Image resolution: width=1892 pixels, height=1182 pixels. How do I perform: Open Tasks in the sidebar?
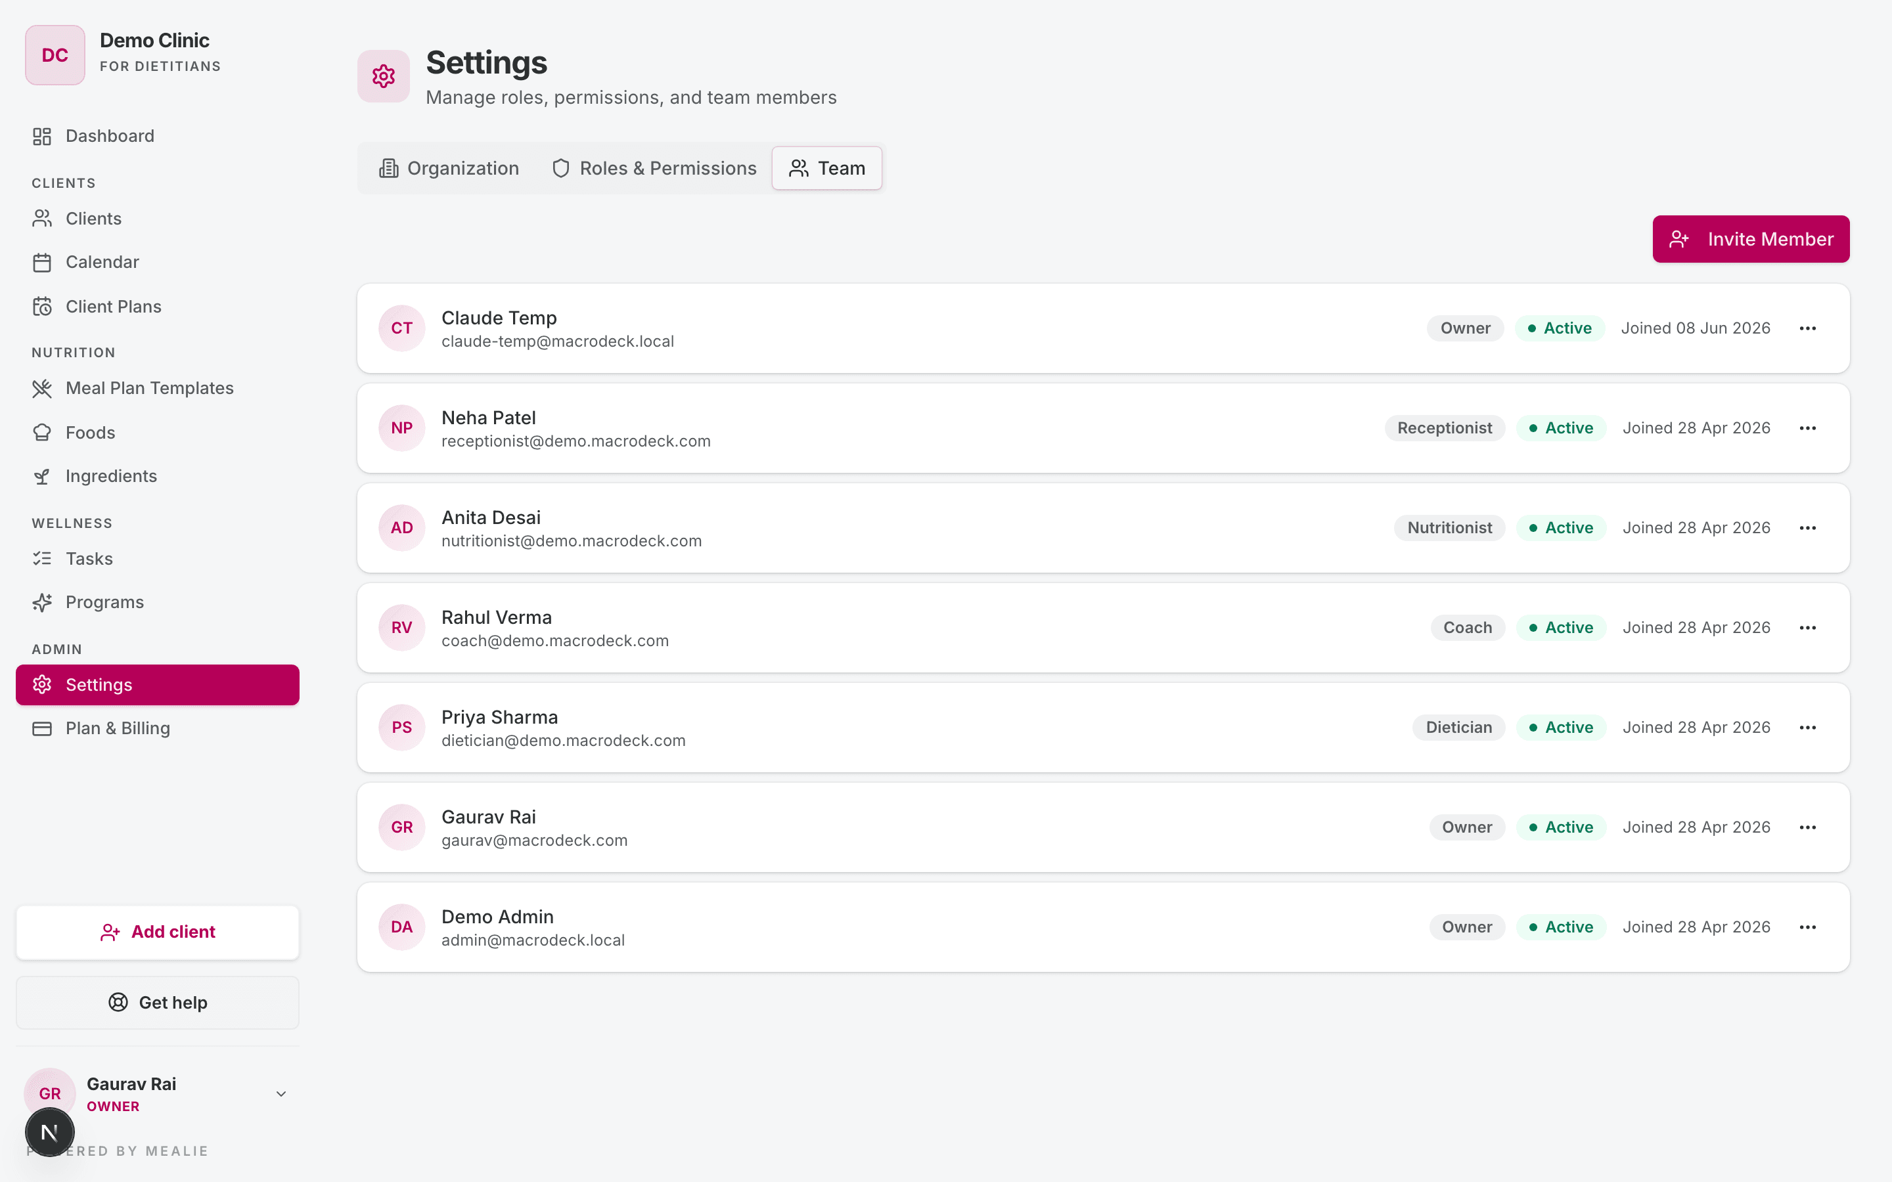[157, 559]
